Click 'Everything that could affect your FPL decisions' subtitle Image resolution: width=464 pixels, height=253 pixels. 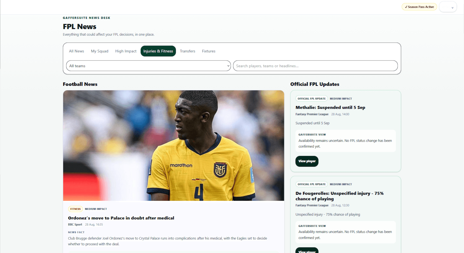pos(108,34)
